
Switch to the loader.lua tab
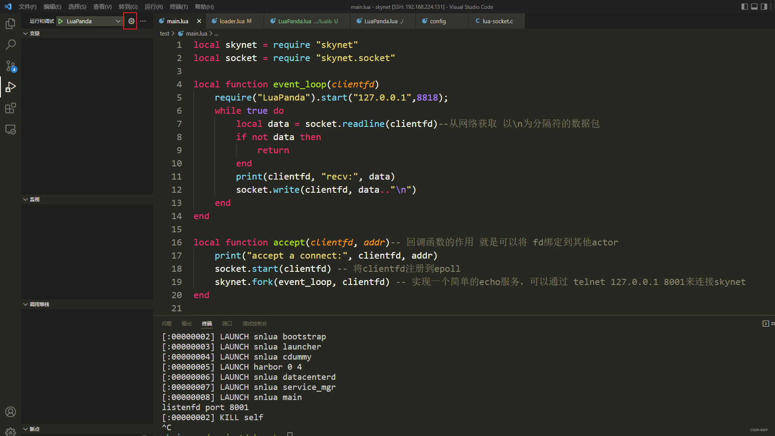pos(236,21)
